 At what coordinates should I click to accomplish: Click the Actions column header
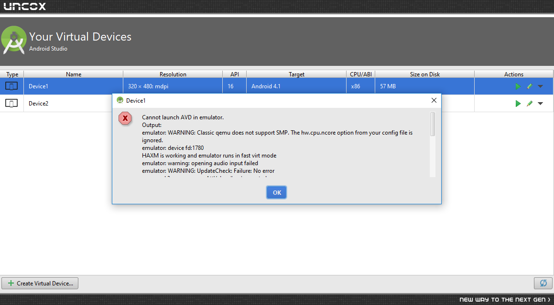[x=514, y=74]
